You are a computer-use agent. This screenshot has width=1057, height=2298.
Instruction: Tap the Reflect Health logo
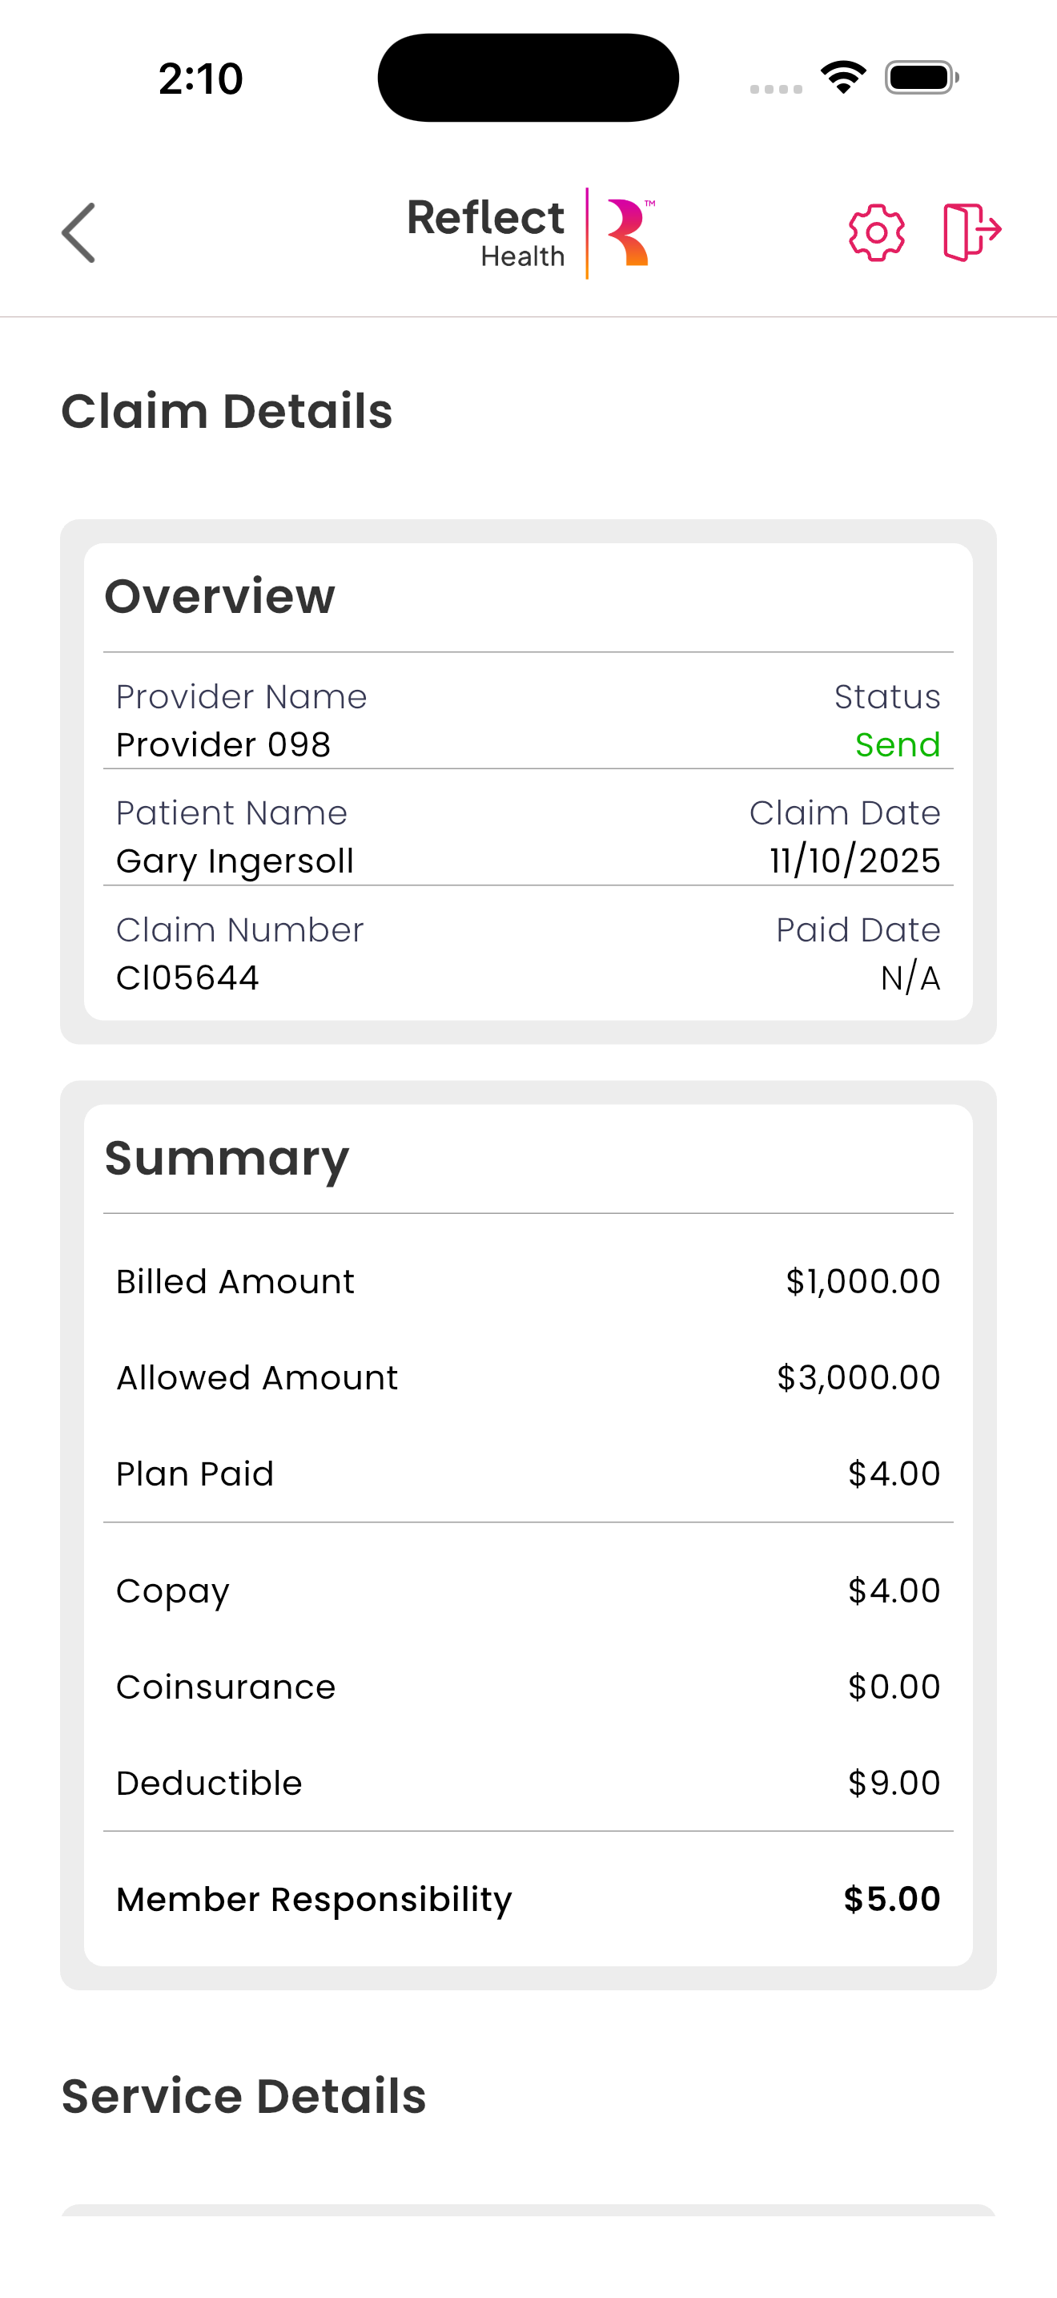pyautogui.click(x=531, y=233)
